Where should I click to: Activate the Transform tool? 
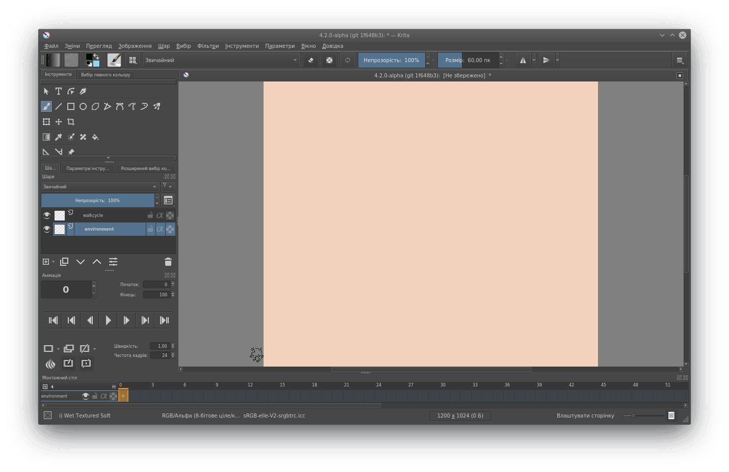point(46,122)
